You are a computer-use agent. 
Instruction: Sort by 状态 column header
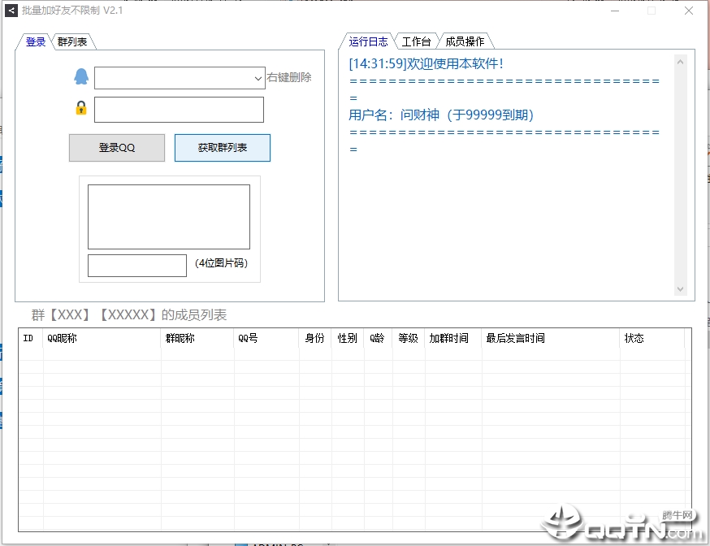click(x=652, y=338)
